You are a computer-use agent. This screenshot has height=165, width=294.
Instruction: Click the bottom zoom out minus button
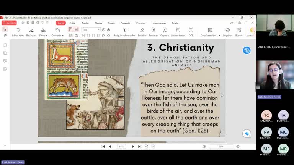(x=204, y=147)
